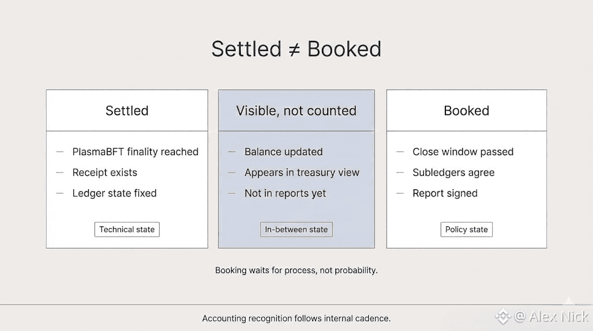Screen dimensions: 593x331
Task: Select "Appears in treasury view" item
Action: click(302, 172)
